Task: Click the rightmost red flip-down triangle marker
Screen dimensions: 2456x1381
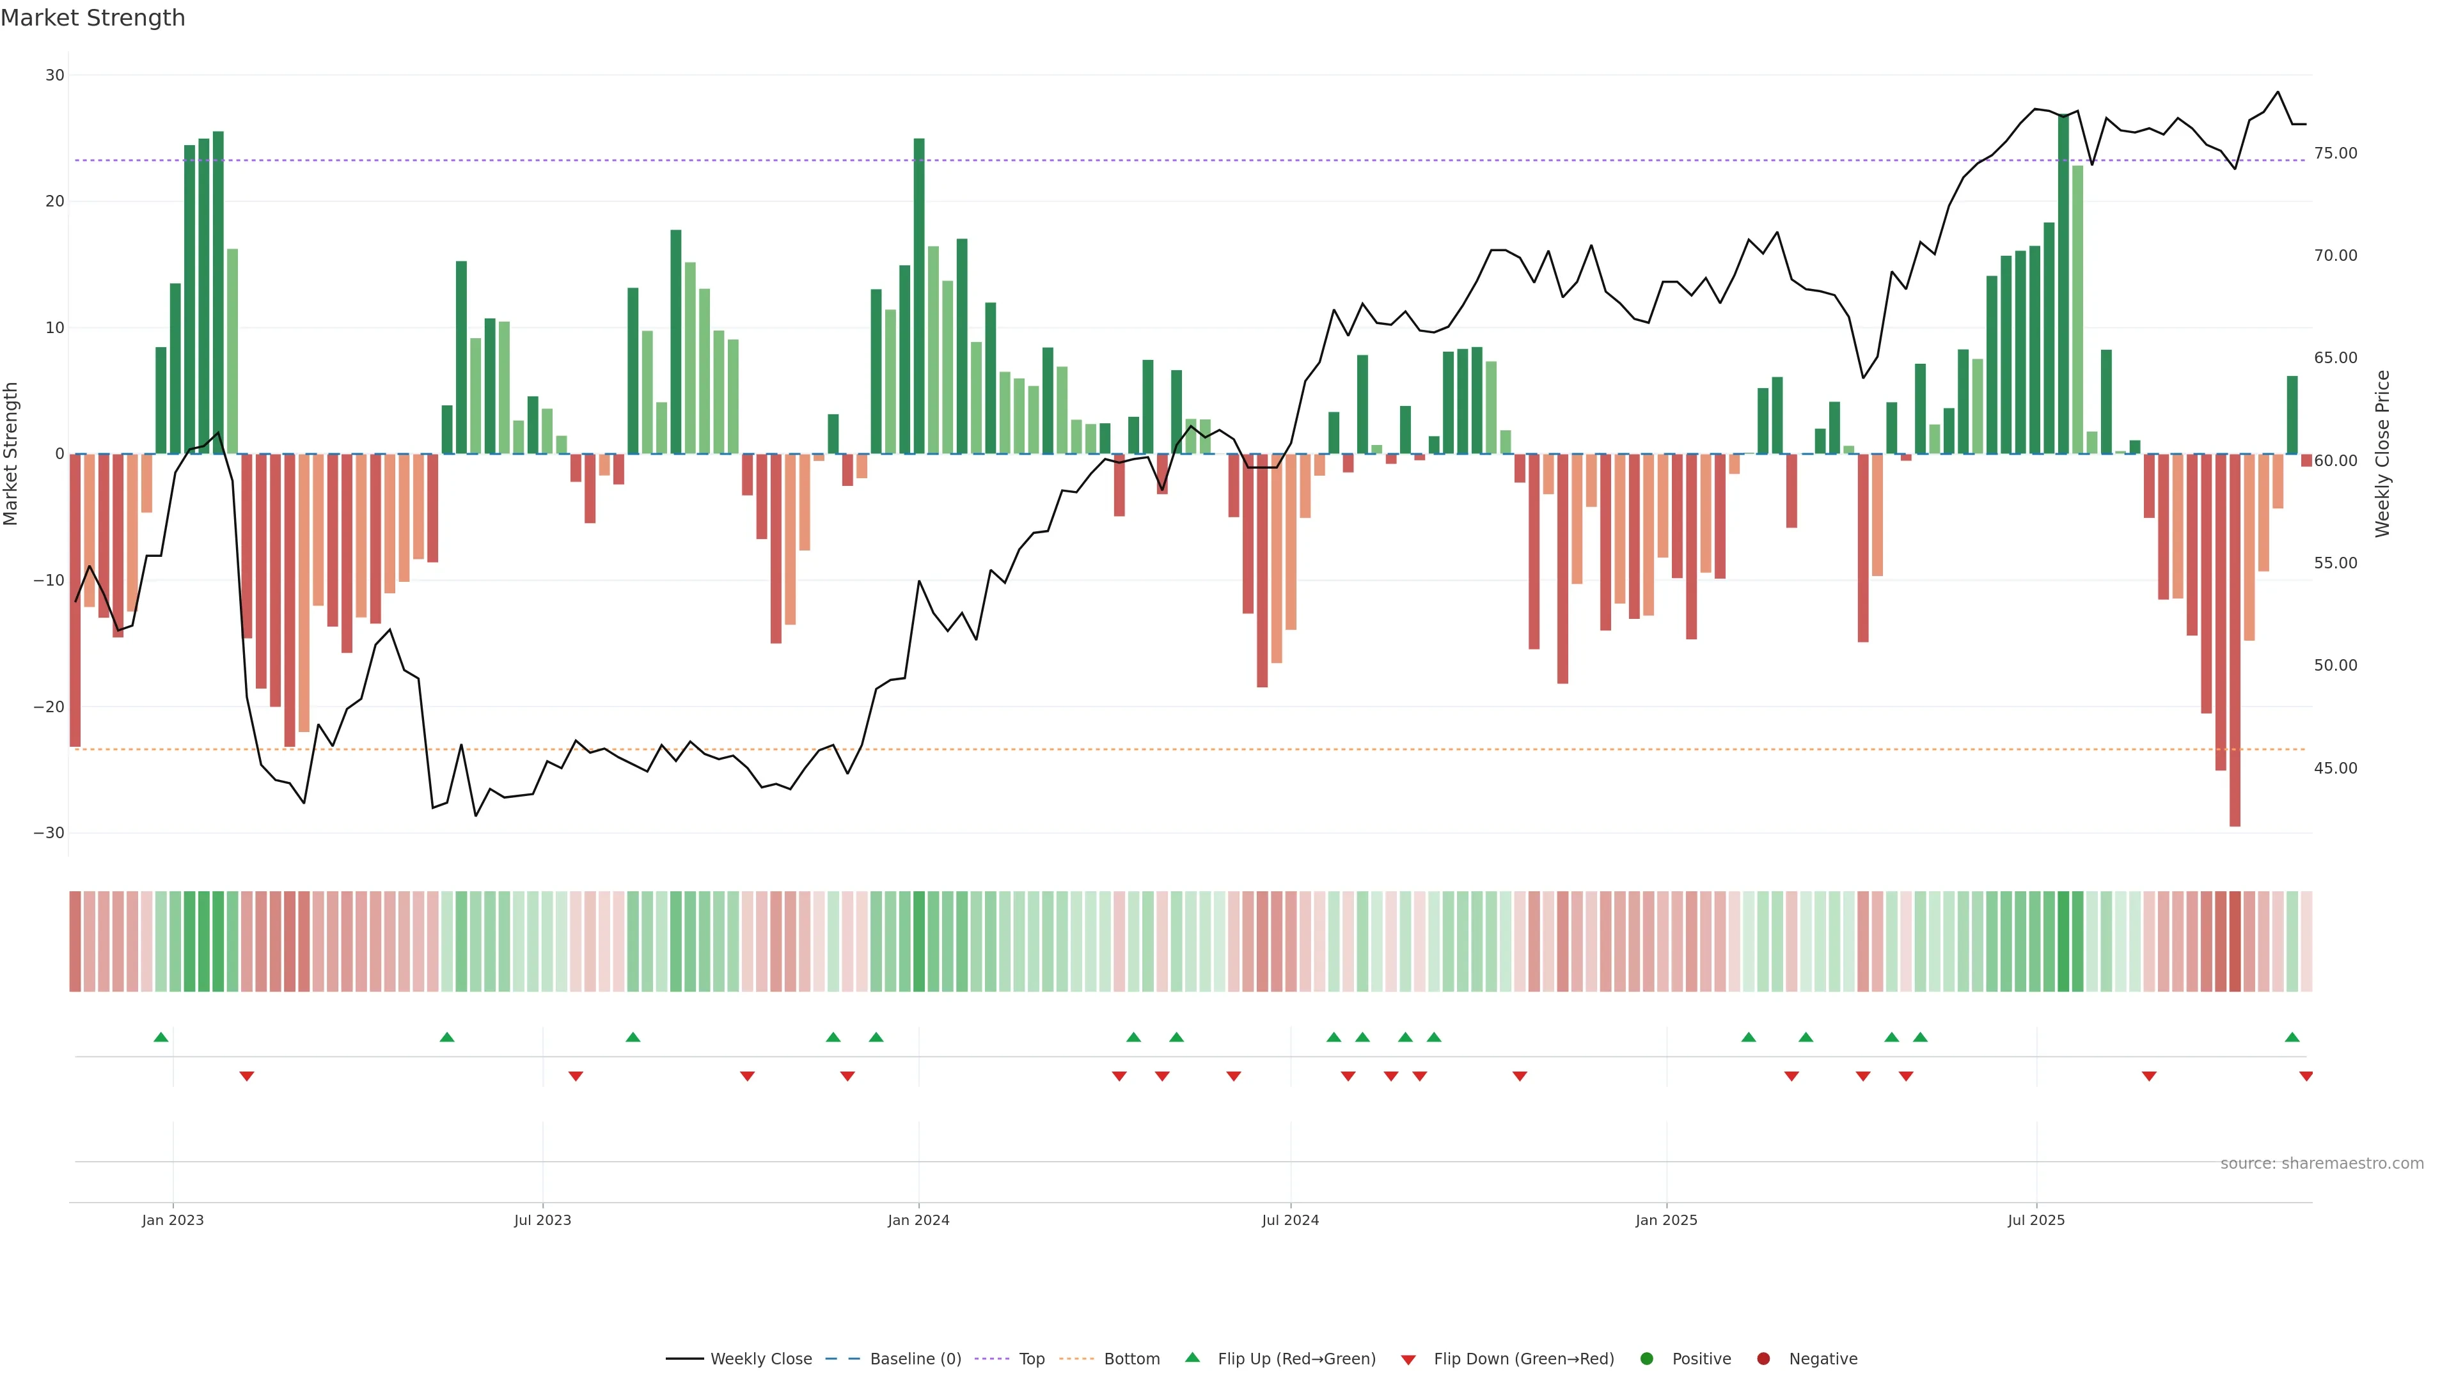Action: click(2305, 1076)
